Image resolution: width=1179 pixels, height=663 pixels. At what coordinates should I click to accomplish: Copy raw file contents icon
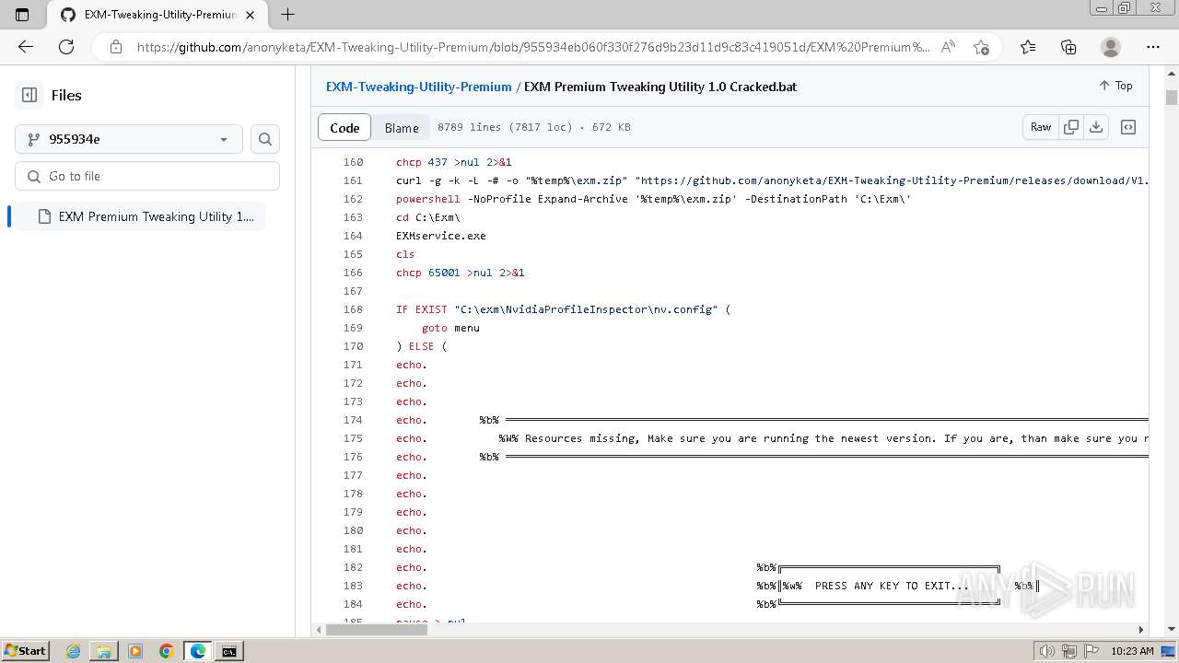(1071, 127)
